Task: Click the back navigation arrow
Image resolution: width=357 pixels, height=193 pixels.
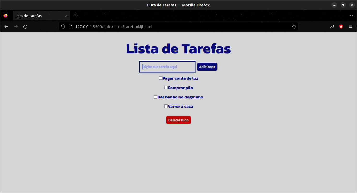Action: 6,26
